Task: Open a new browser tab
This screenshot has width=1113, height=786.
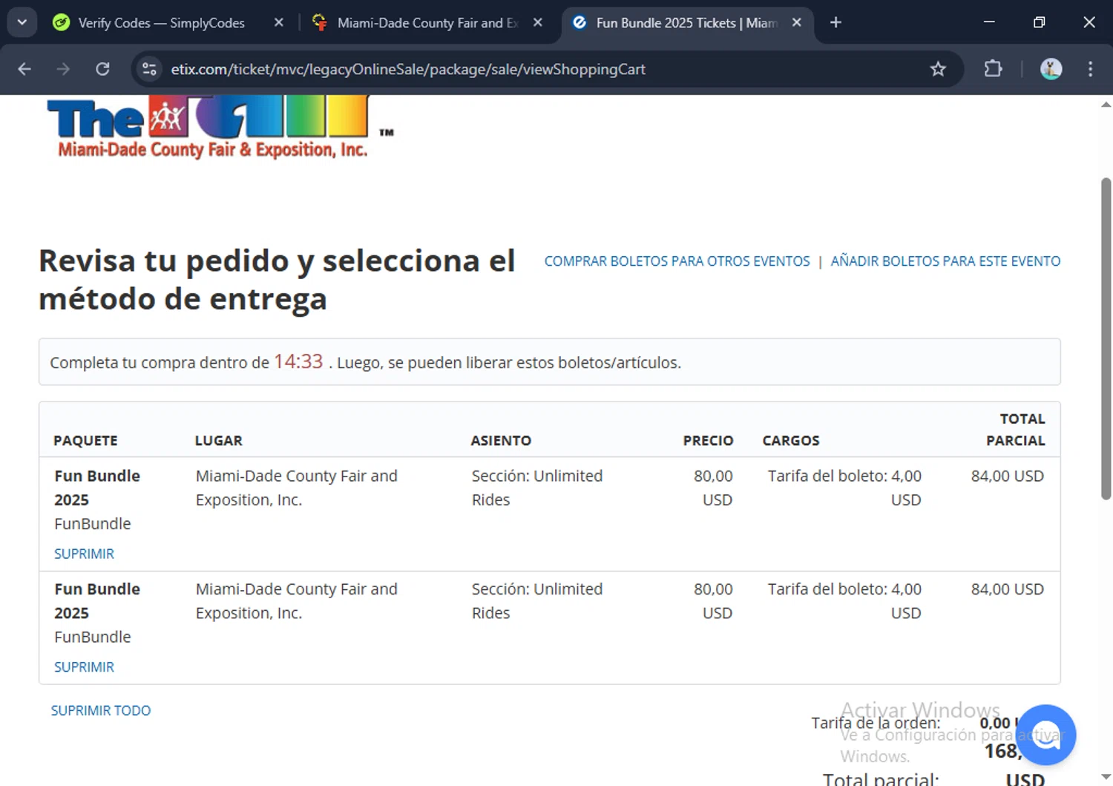Action: tap(835, 22)
